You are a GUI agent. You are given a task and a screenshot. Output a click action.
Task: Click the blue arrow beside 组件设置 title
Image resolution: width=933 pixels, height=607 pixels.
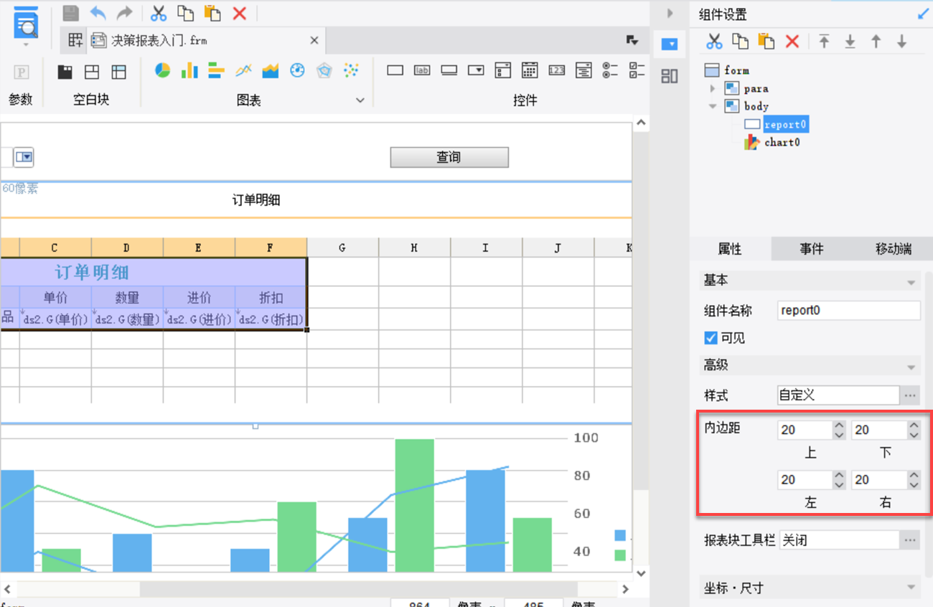point(923,14)
